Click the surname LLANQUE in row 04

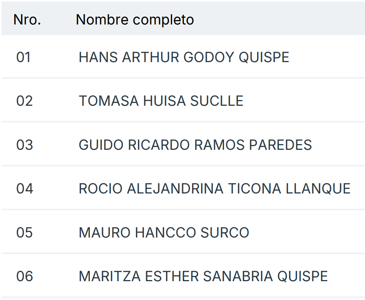point(318,189)
